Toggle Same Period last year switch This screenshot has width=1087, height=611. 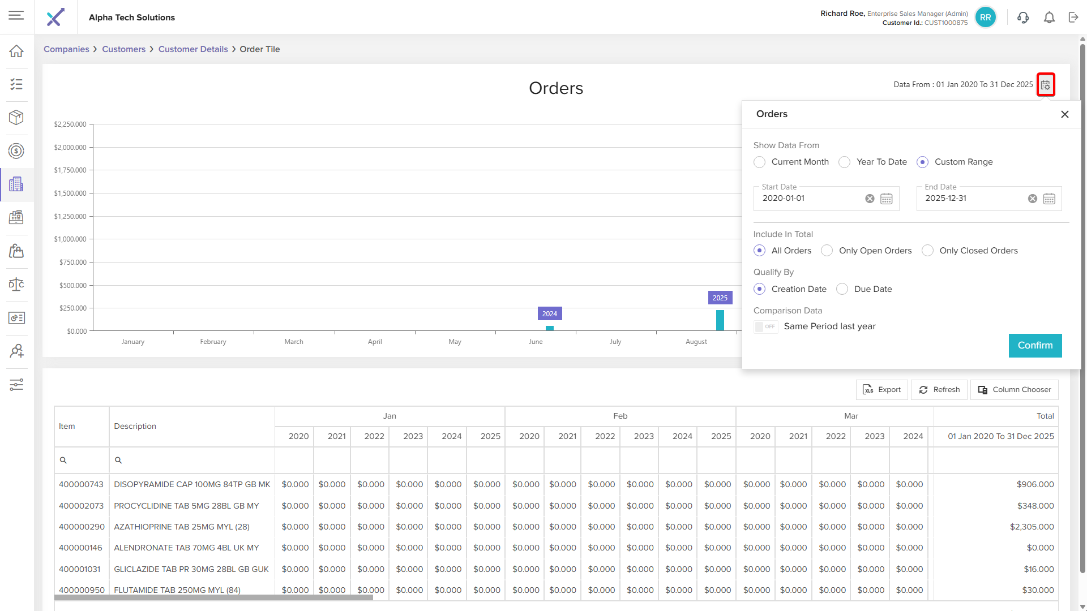765,327
